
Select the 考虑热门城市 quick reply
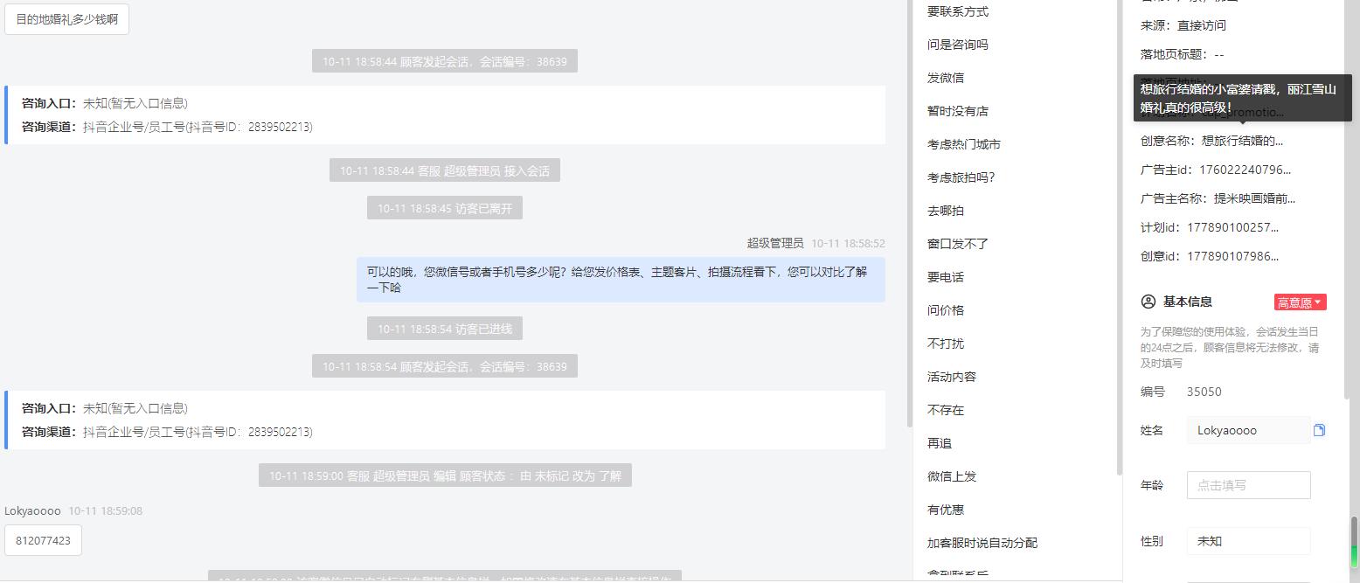point(964,144)
